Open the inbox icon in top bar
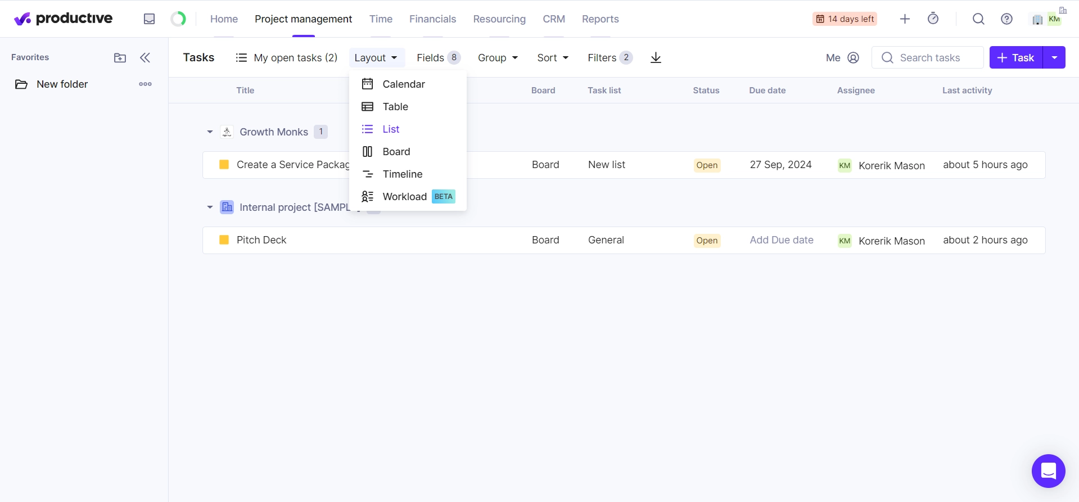 click(149, 19)
